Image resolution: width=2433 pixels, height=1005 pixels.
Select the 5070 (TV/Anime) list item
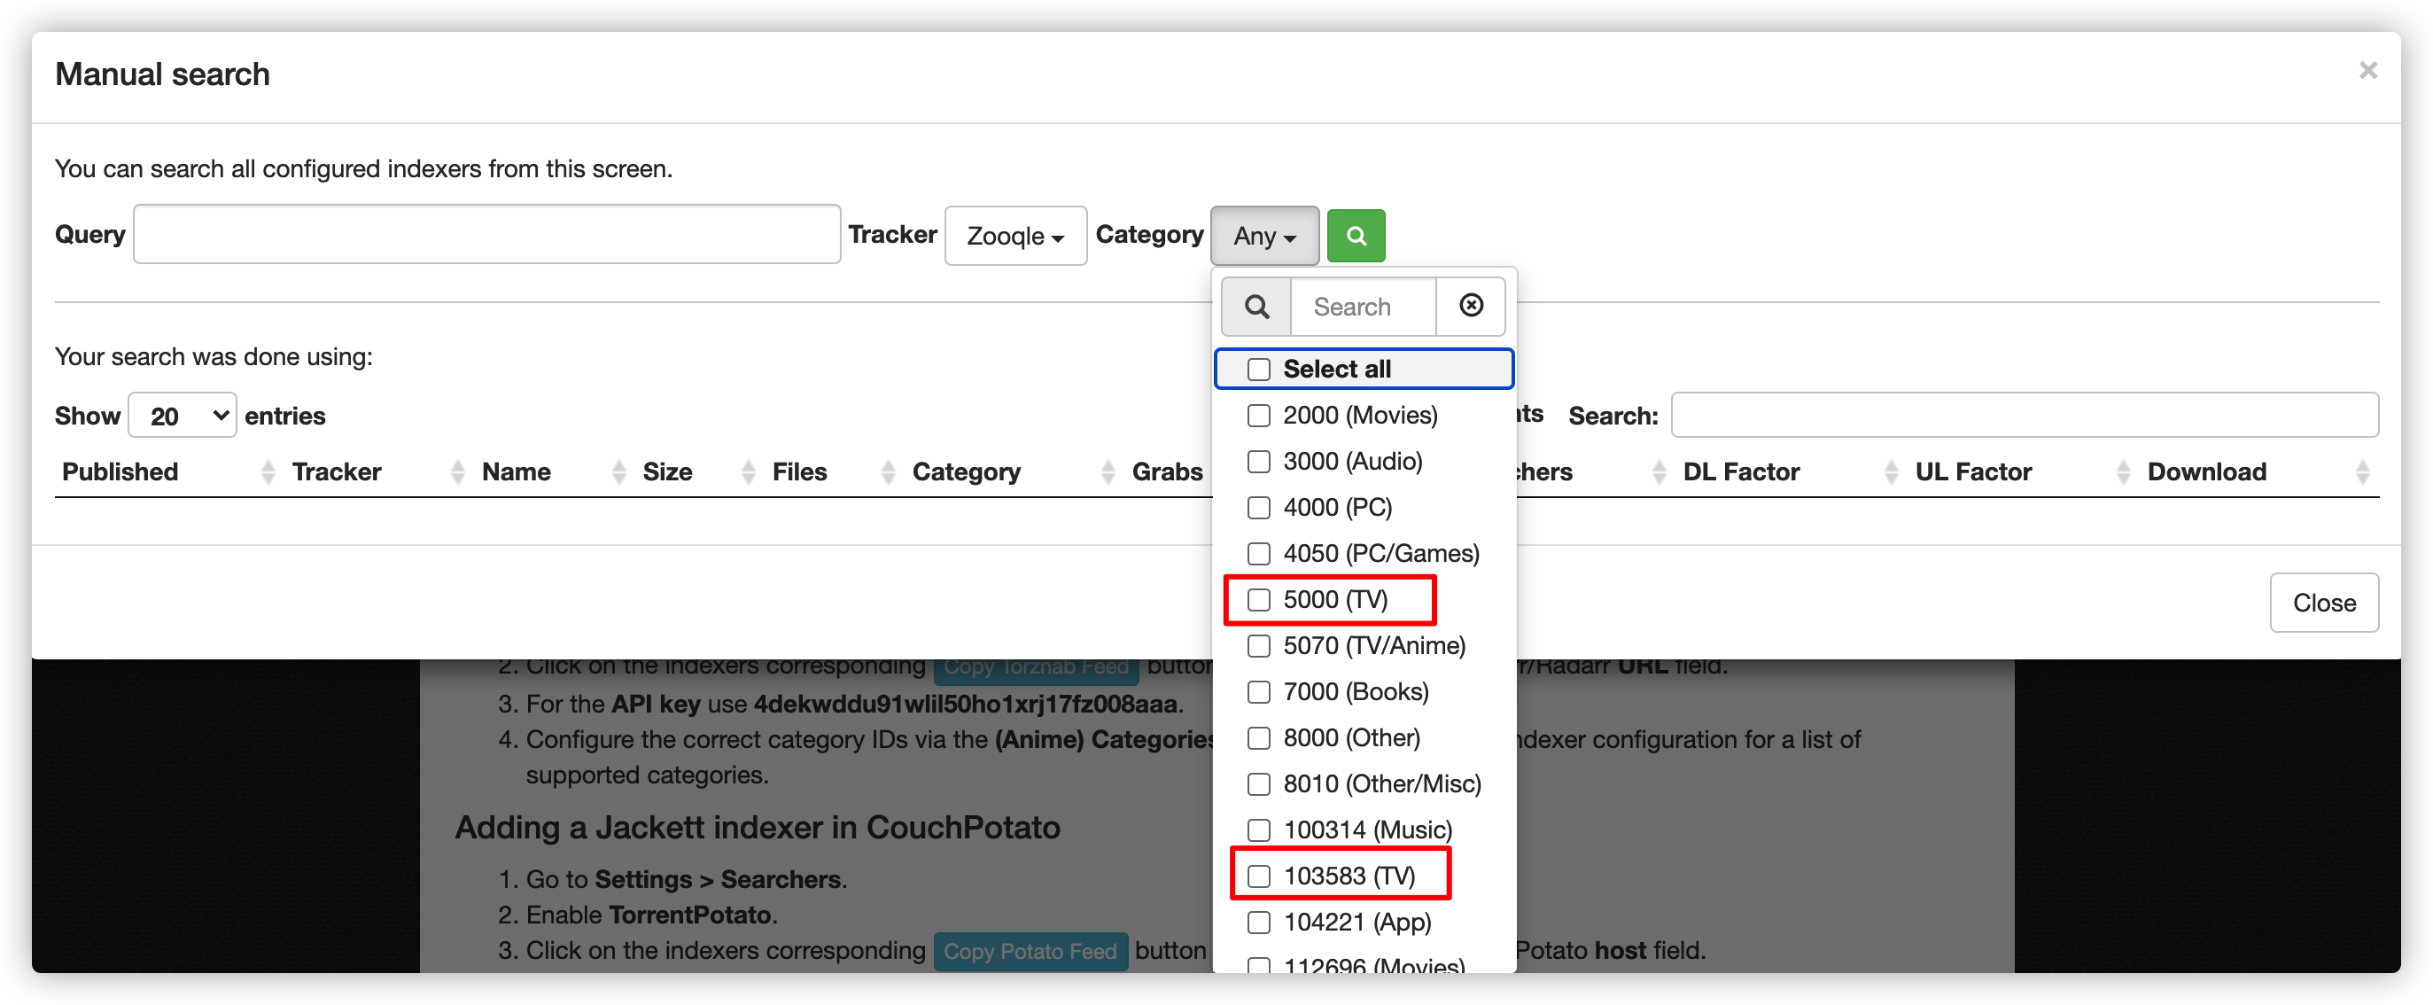(1372, 646)
